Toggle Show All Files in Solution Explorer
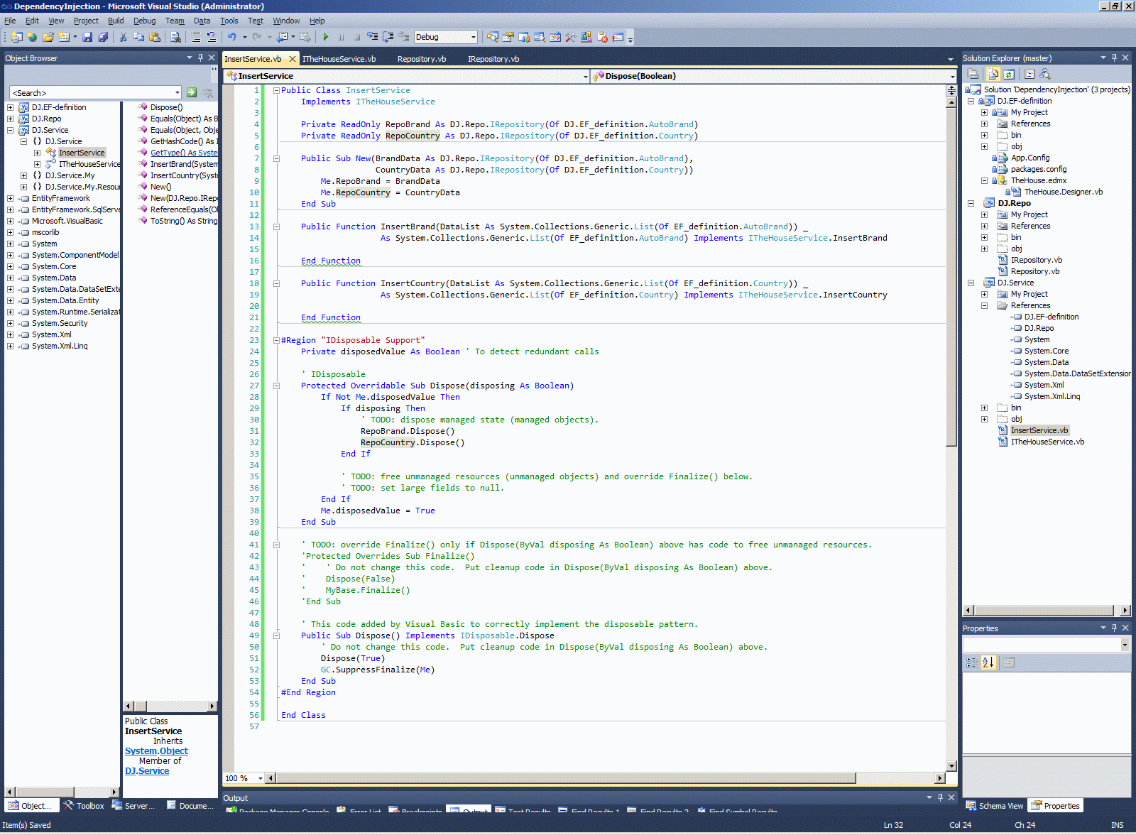Image resolution: width=1136 pixels, height=835 pixels. (x=993, y=74)
